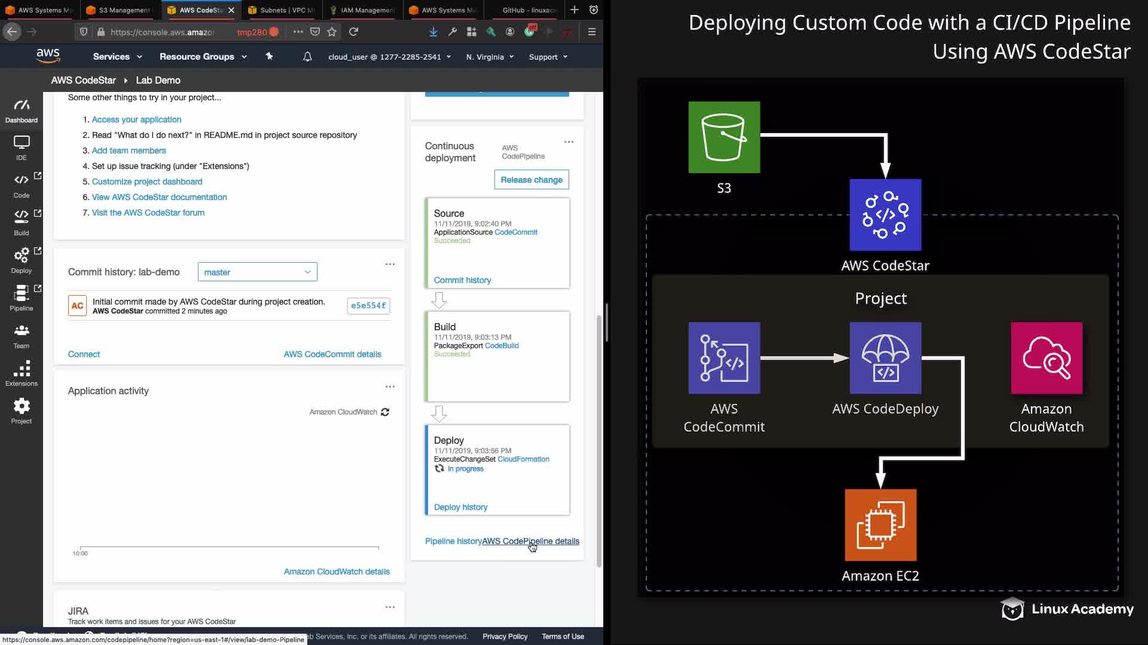
Task: Switch to GitHub linuxacademy browser tab
Action: 527,10
